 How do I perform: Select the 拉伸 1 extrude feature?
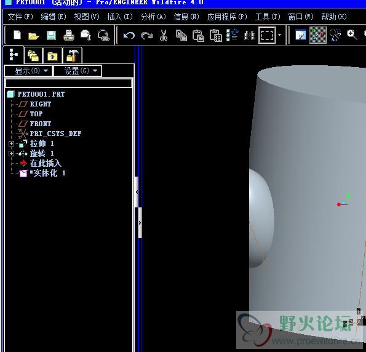(42, 143)
